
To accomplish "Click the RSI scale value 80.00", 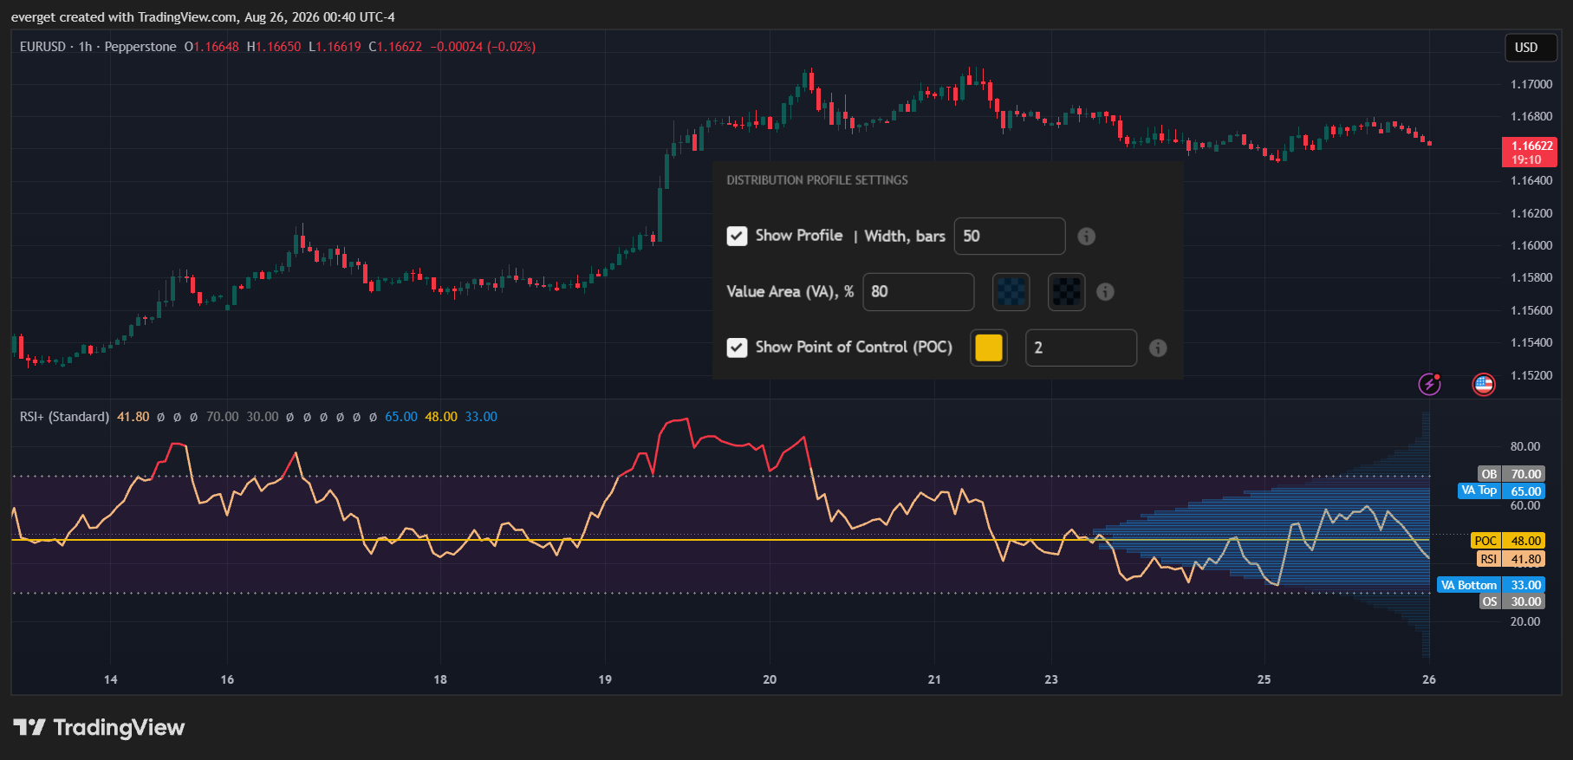I will (x=1525, y=446).
